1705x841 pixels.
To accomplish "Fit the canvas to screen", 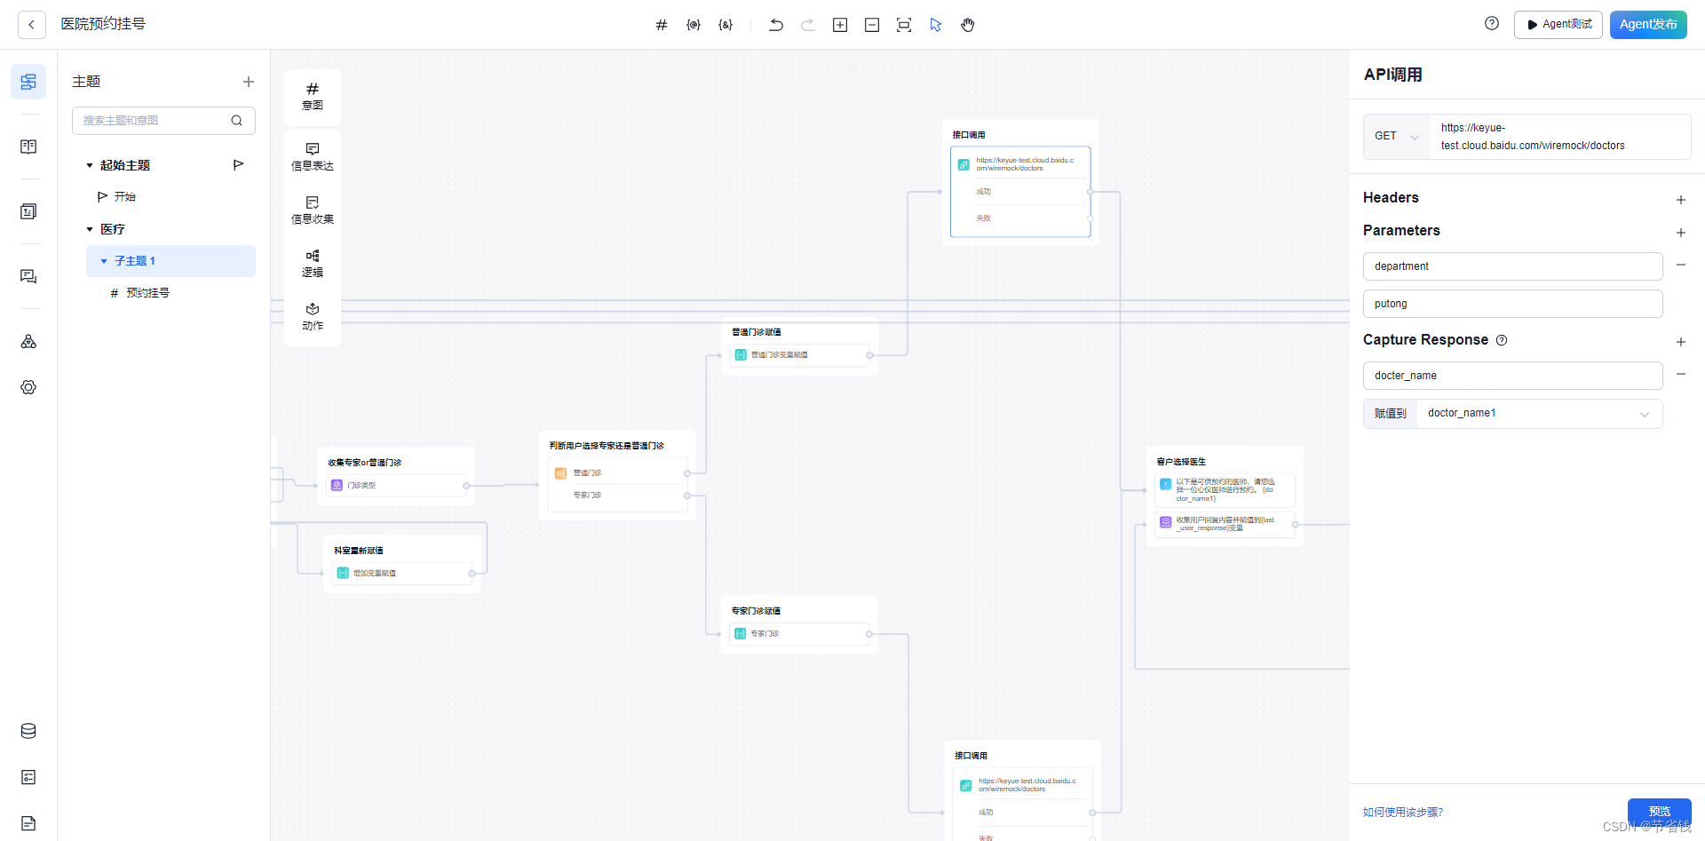I will coord(904,25).
